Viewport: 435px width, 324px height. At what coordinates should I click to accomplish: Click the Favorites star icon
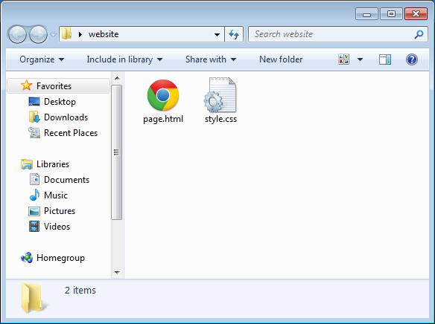26,85
